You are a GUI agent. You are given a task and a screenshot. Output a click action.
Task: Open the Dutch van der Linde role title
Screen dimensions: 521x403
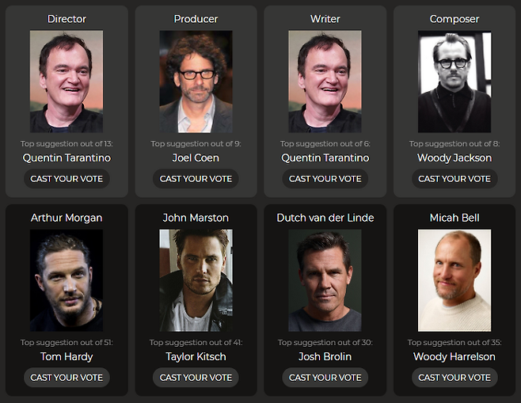(x=325, y=218)
